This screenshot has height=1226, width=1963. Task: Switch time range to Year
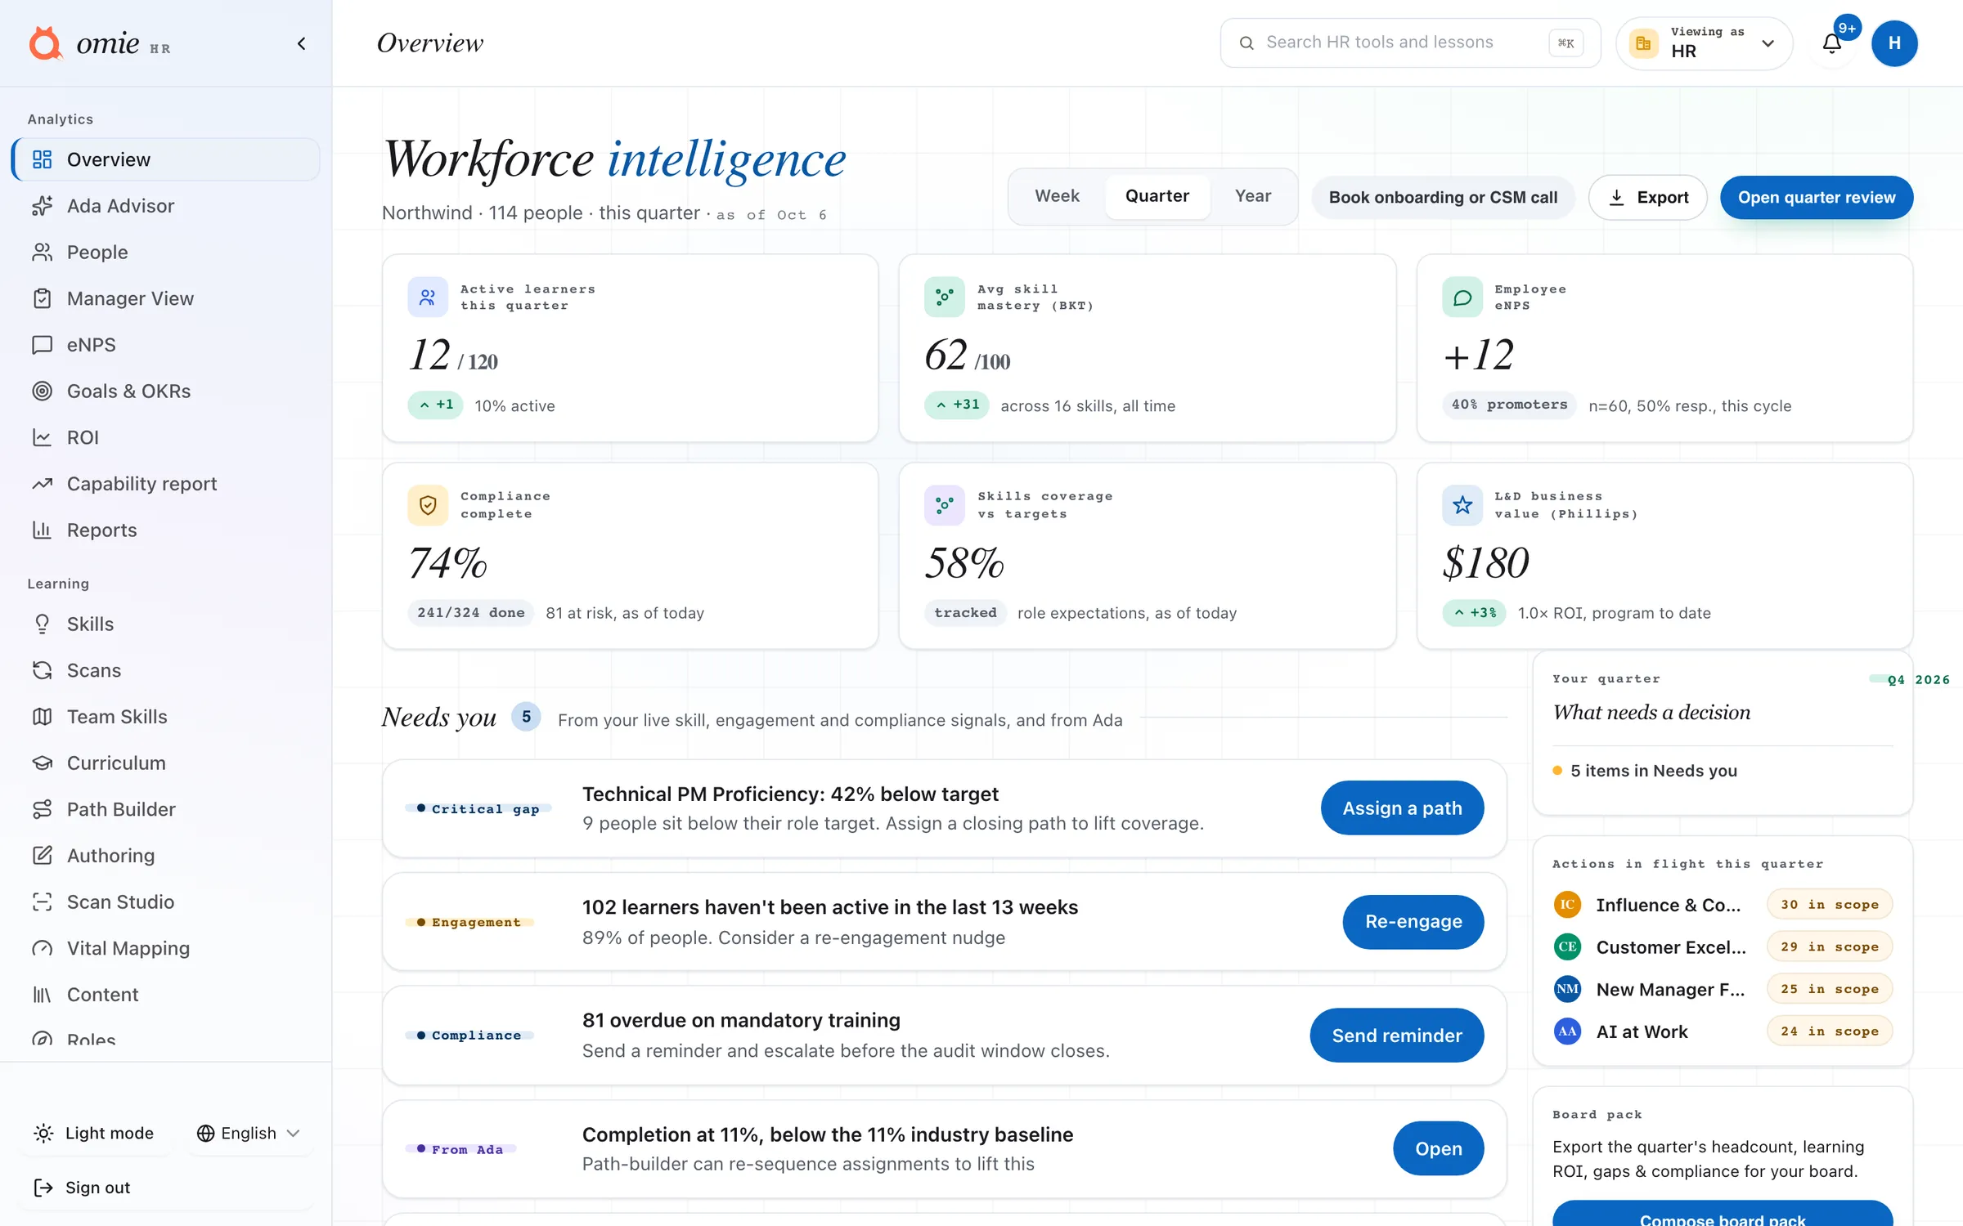pos(1252,196)
